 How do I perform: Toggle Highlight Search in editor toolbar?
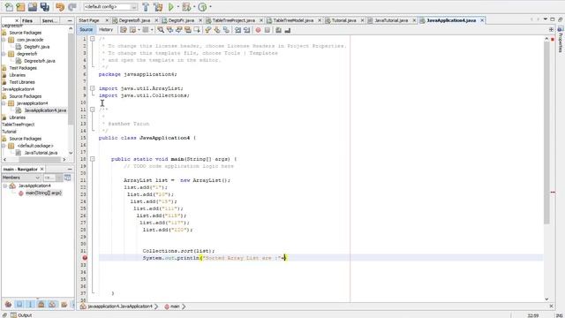coord(188,30)
